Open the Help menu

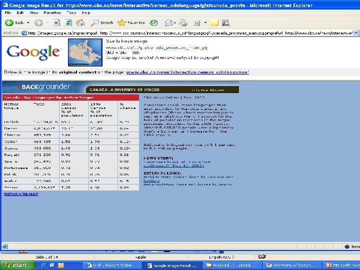point(86,12)
